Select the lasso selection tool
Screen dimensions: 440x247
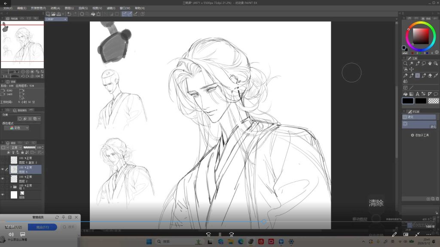(423, 63)
